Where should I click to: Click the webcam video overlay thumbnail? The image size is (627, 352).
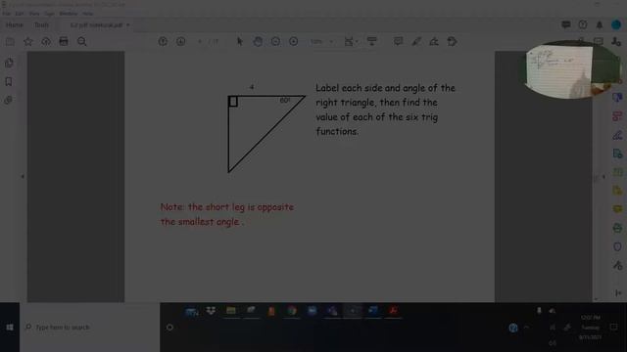[574, 69]
